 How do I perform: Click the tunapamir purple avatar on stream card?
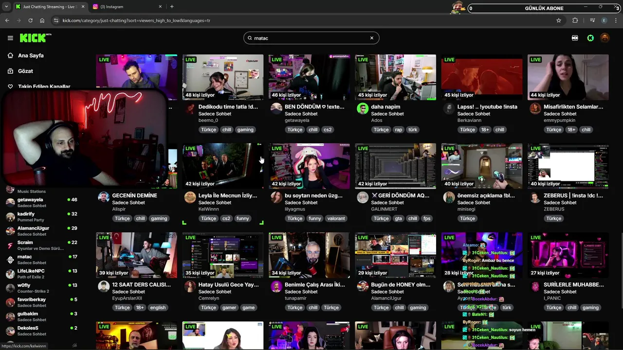[x=276, y=286]
